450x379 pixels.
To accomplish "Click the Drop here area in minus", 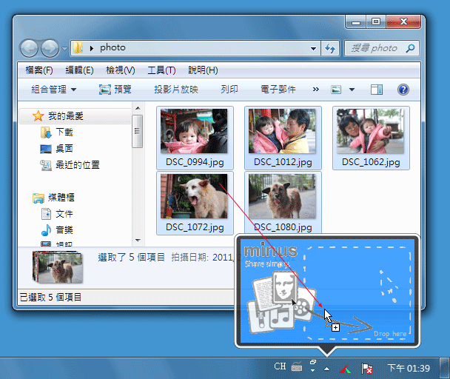I will click(357, 293).
